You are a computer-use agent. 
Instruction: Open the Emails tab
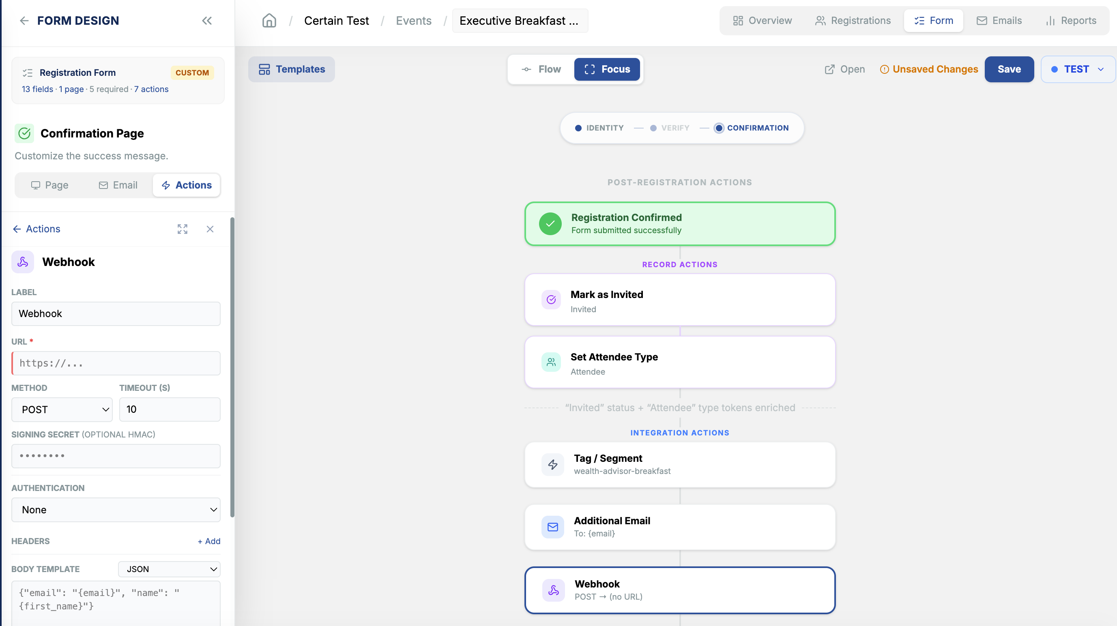(x=999, y=20)
